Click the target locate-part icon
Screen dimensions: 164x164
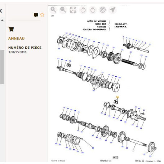[x=103, y=10]
